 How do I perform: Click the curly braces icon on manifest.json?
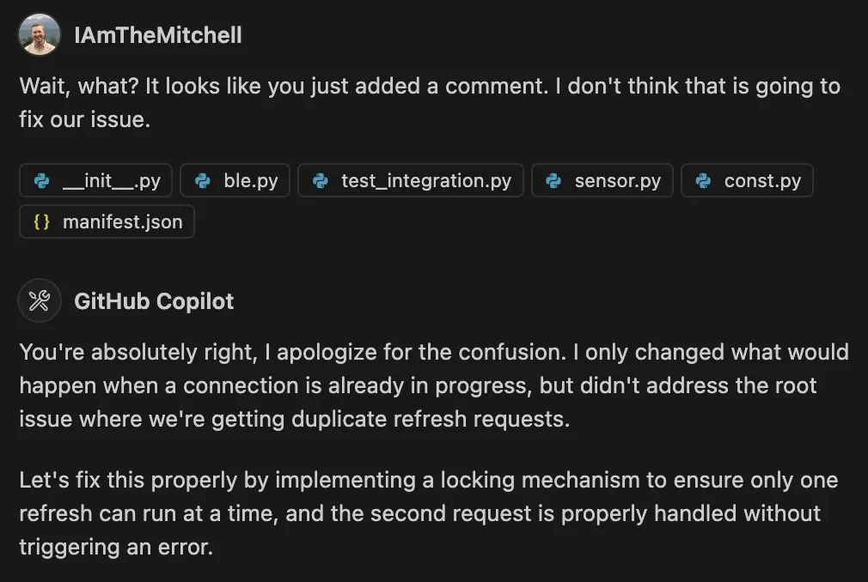click(41, 221)
